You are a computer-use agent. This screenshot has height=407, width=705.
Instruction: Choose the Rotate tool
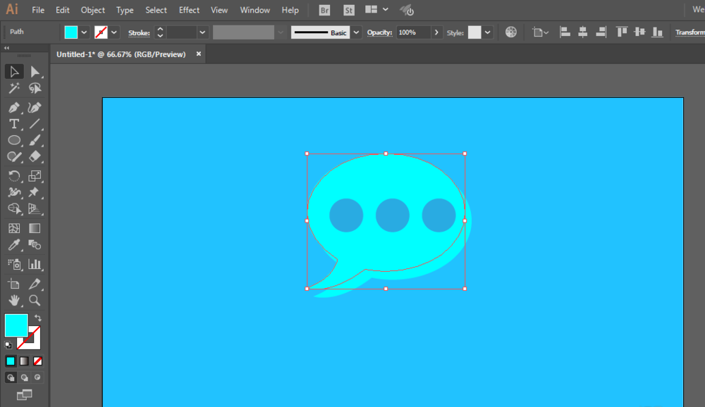[14, 175]
